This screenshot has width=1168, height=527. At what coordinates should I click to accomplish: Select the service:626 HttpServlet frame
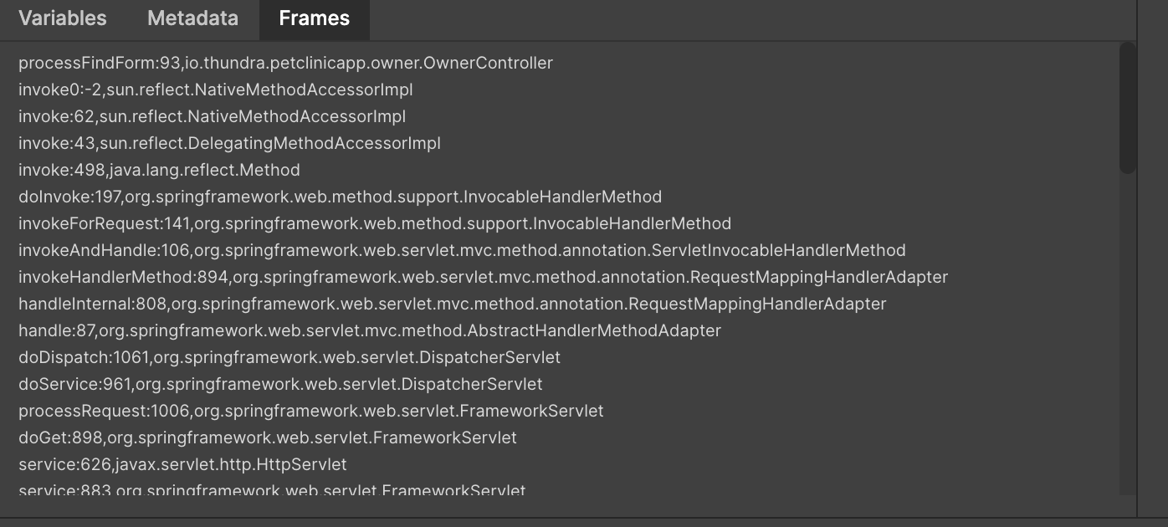click(182, 464)
